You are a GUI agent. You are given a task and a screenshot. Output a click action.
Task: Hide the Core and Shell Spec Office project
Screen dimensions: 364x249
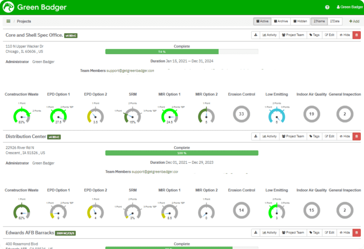click(x=344, y=35)
